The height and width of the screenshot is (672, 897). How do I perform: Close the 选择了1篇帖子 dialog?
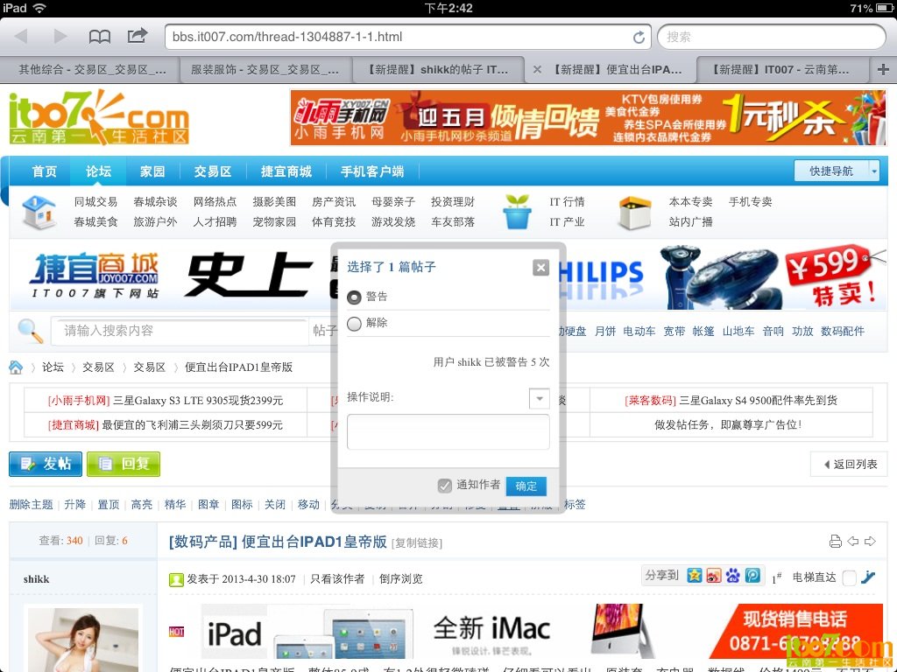540,268
